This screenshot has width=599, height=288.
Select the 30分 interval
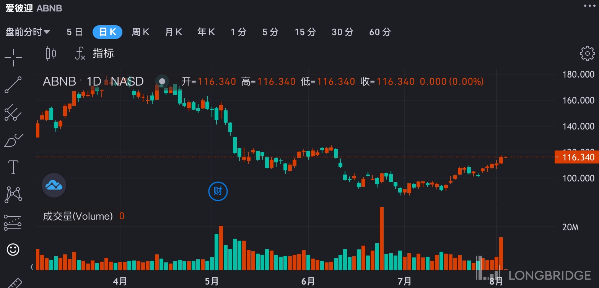pyautogui.click(x=342, y=32)
